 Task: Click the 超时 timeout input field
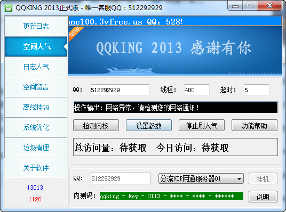click(x=256, y=90)
